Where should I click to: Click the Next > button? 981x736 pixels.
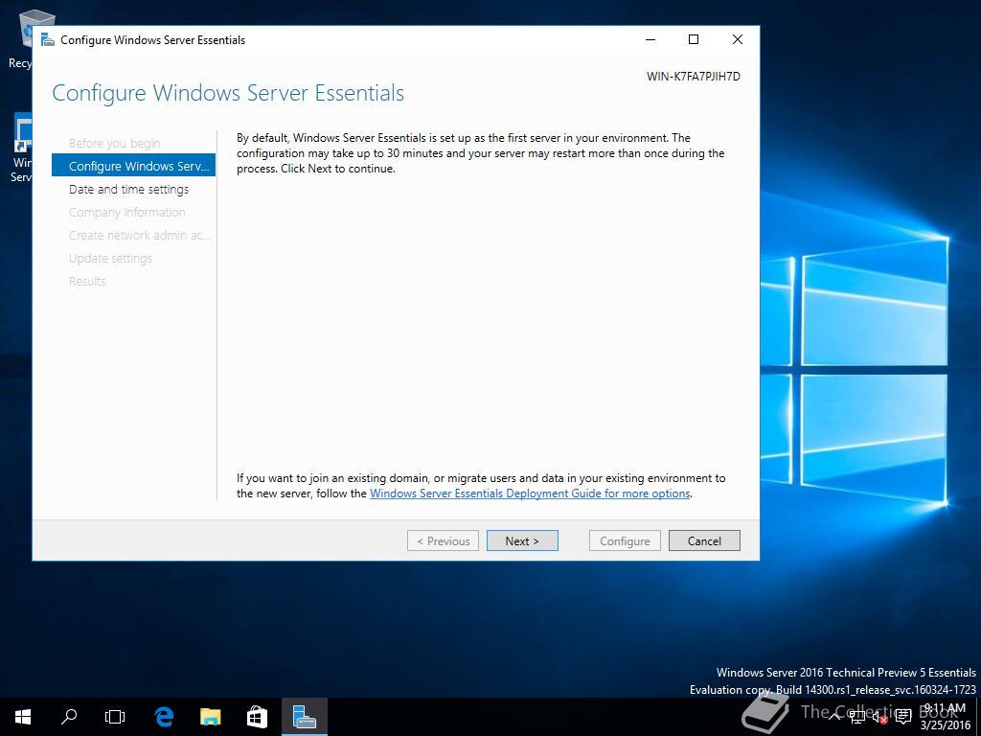[x=522, y=540]
